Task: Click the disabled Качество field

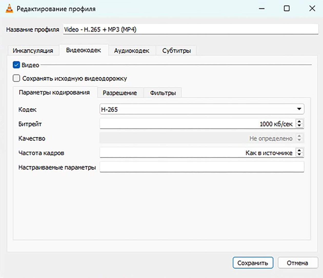Action: [202, 138]
